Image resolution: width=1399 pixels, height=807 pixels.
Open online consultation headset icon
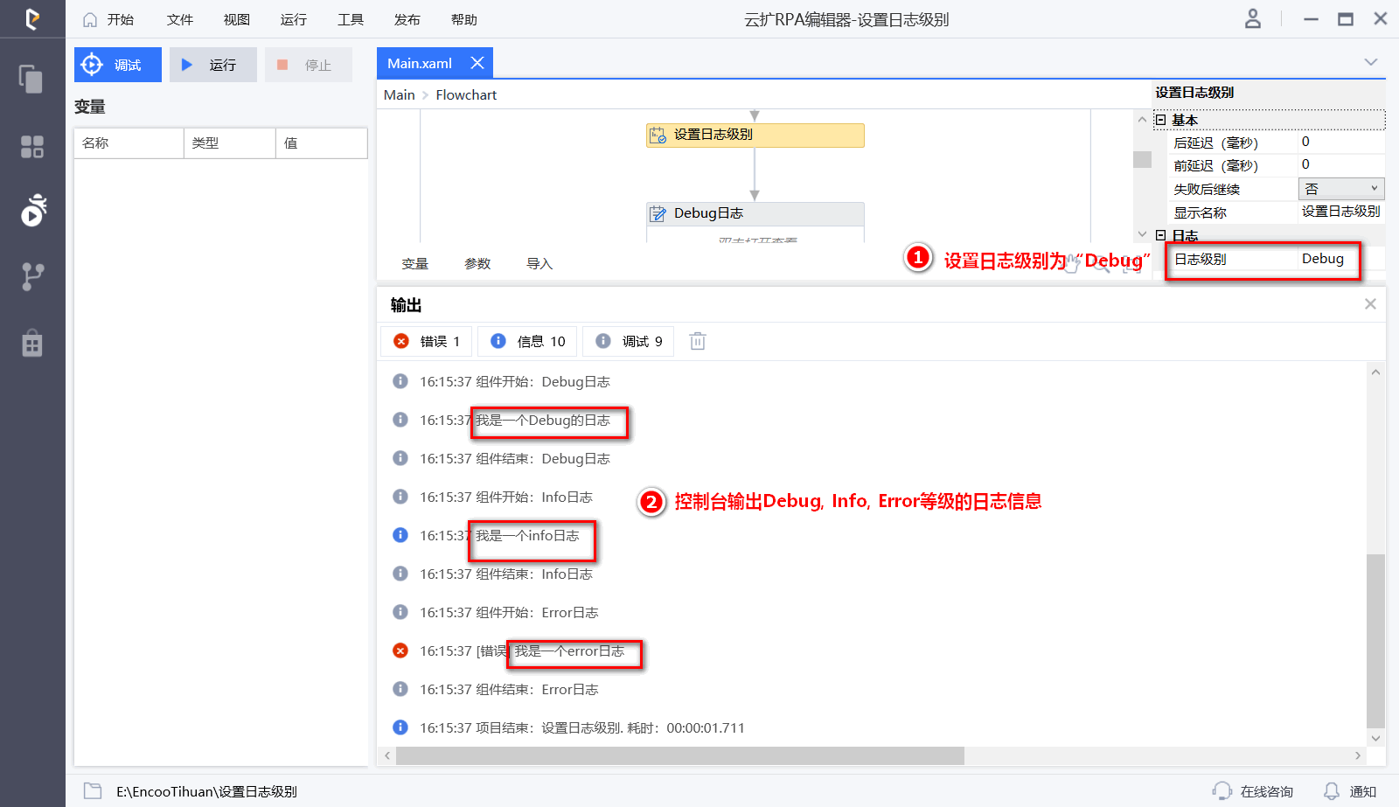(x=1222, y=791)
